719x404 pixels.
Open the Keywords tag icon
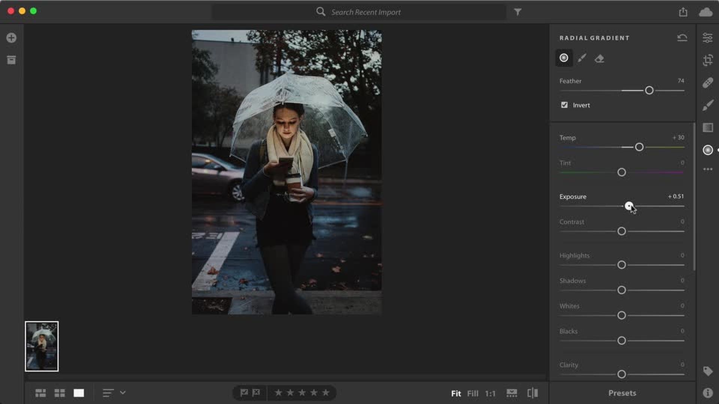pos(707,371)
